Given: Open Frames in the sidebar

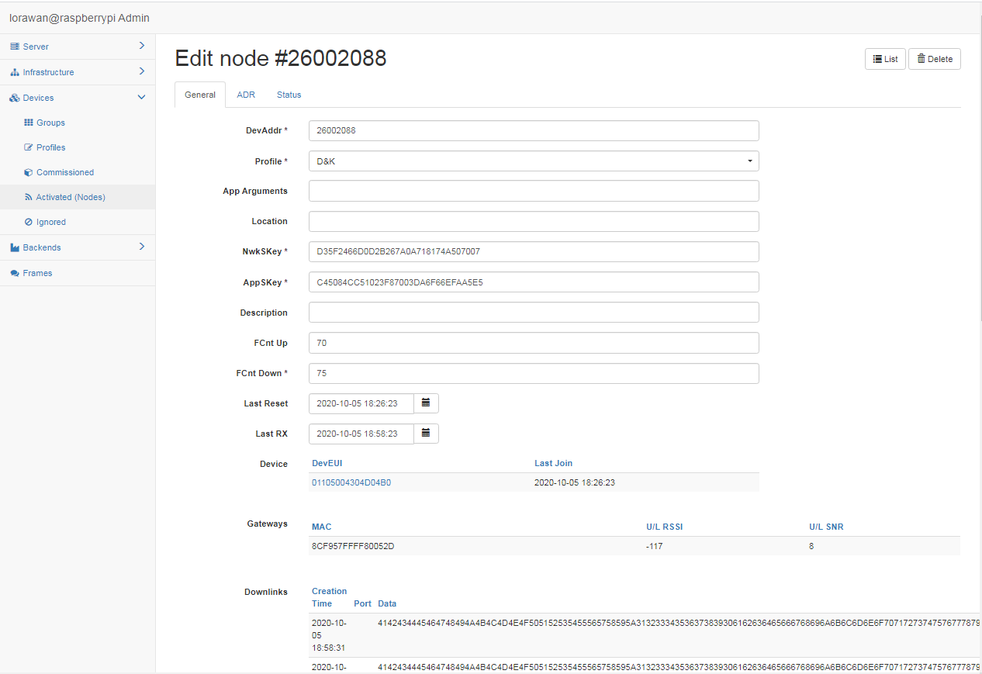Looking at the screenshot, I should (78, 273).
